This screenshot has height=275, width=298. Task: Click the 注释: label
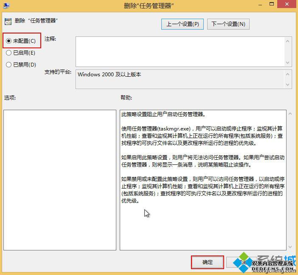coord(51,39)
